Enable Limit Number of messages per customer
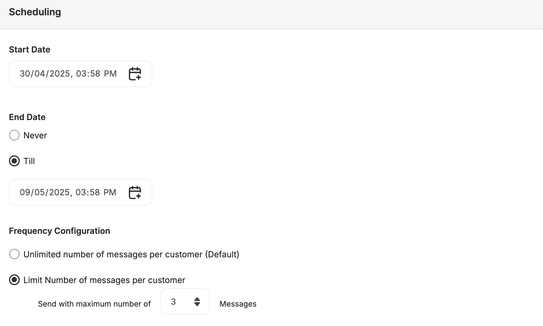 tap(14, 280)
